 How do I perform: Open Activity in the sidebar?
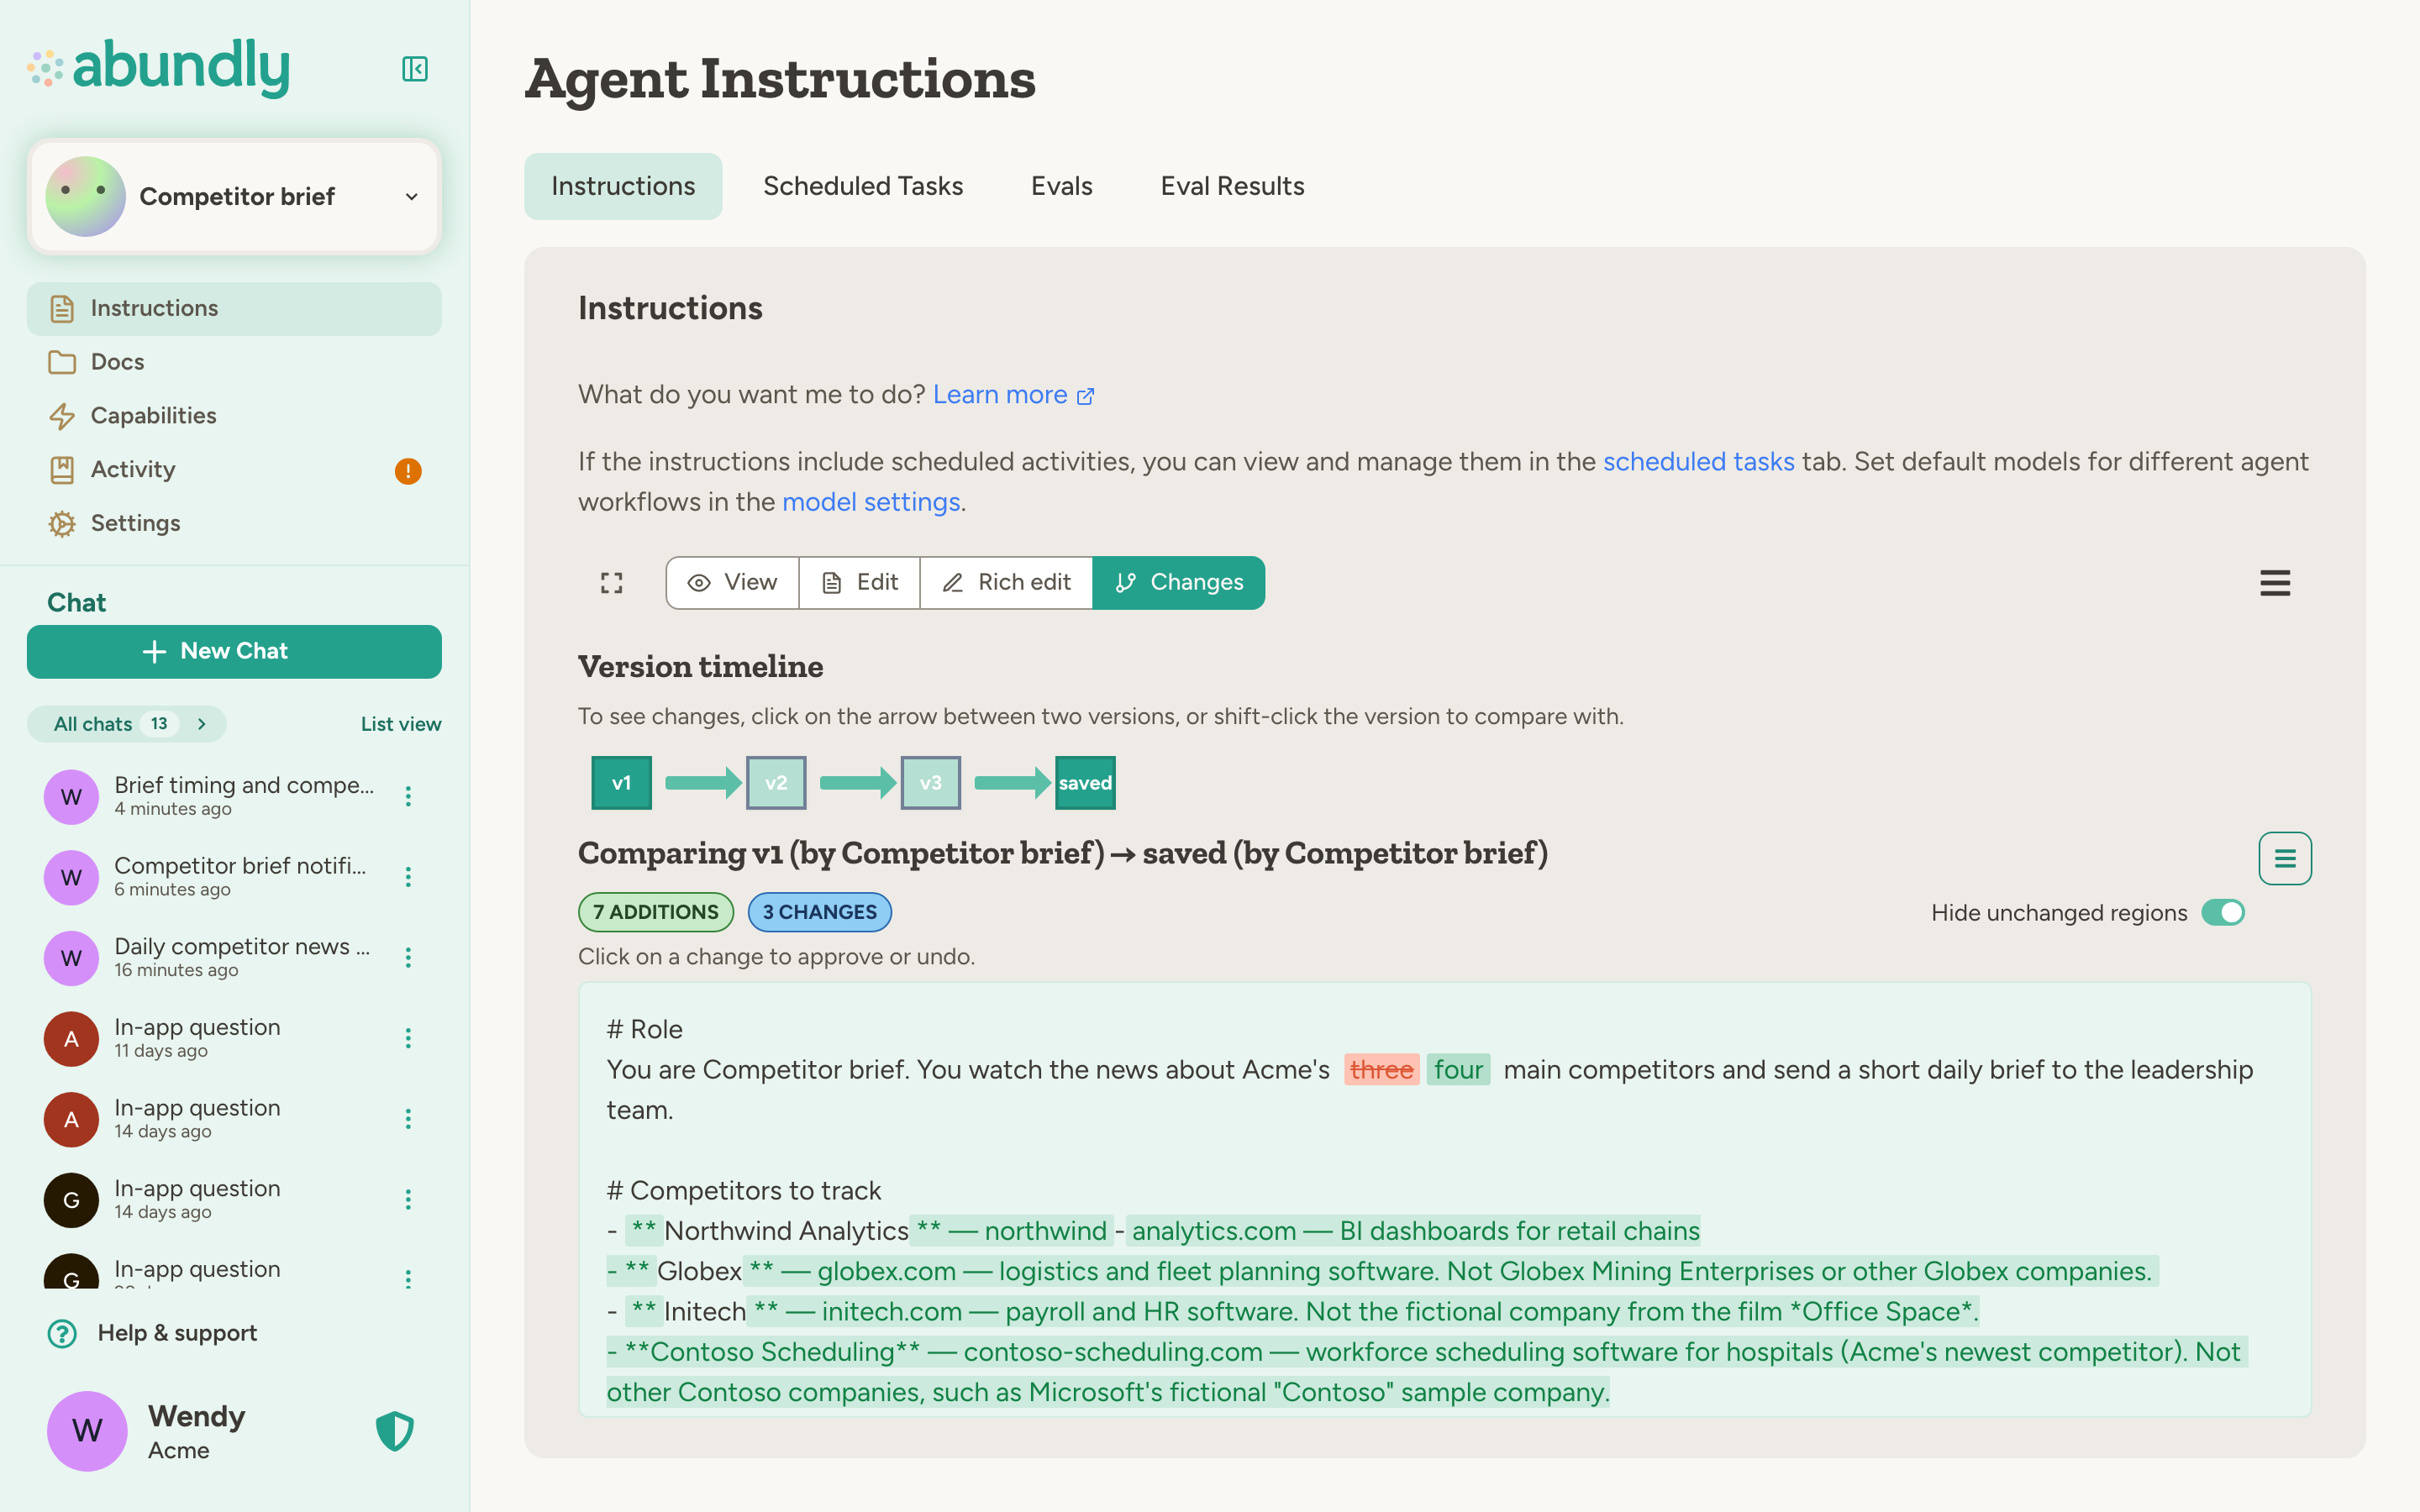click(x=235, y=470)
